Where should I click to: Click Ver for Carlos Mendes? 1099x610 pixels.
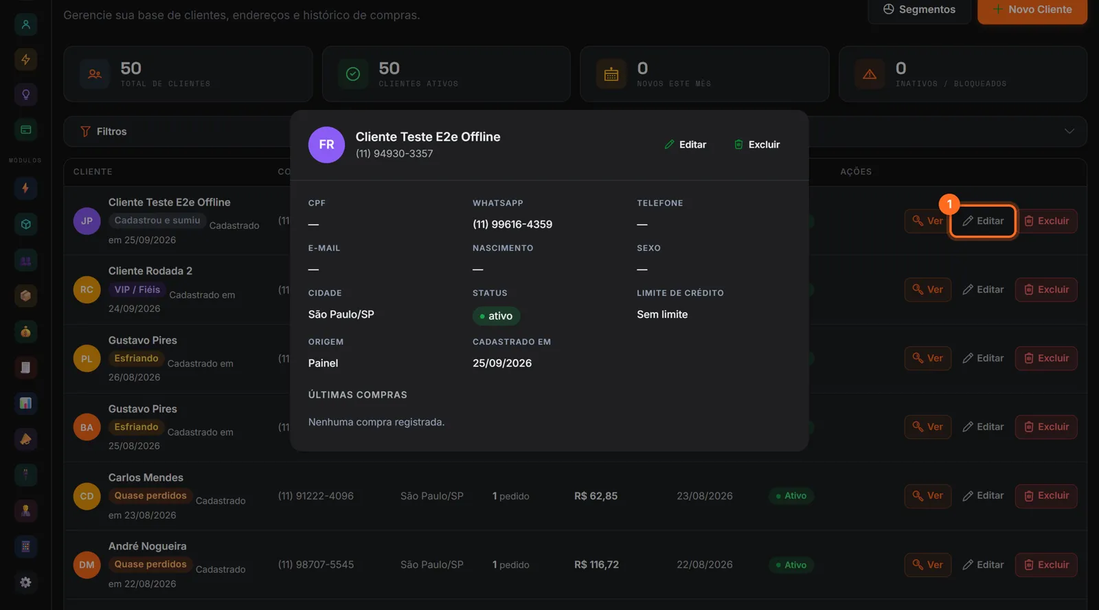[x=928, y=496]
